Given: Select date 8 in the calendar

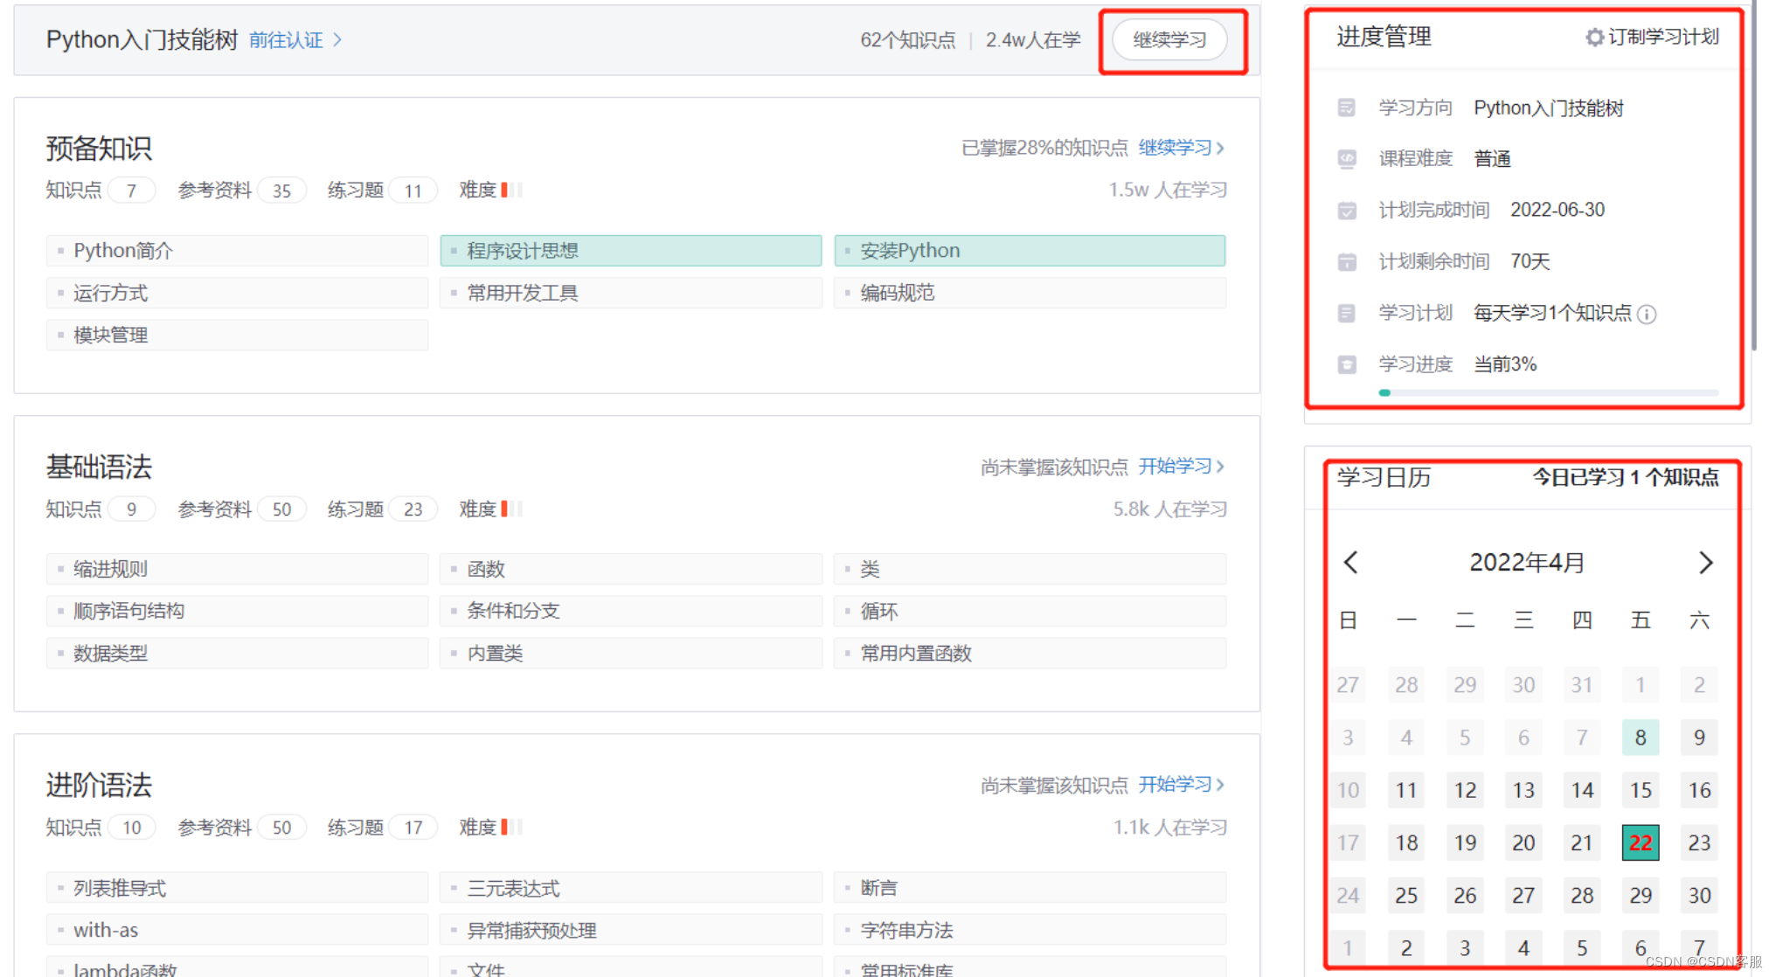Looking at the screenshot, I should pyautogui.click(x=1641, y=738).
